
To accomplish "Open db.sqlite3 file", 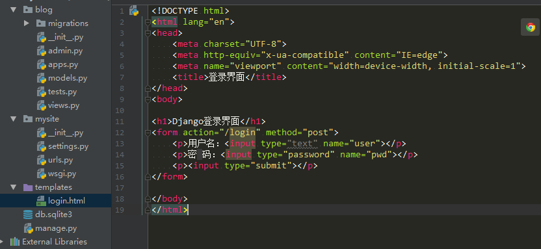I will [53, 215].
